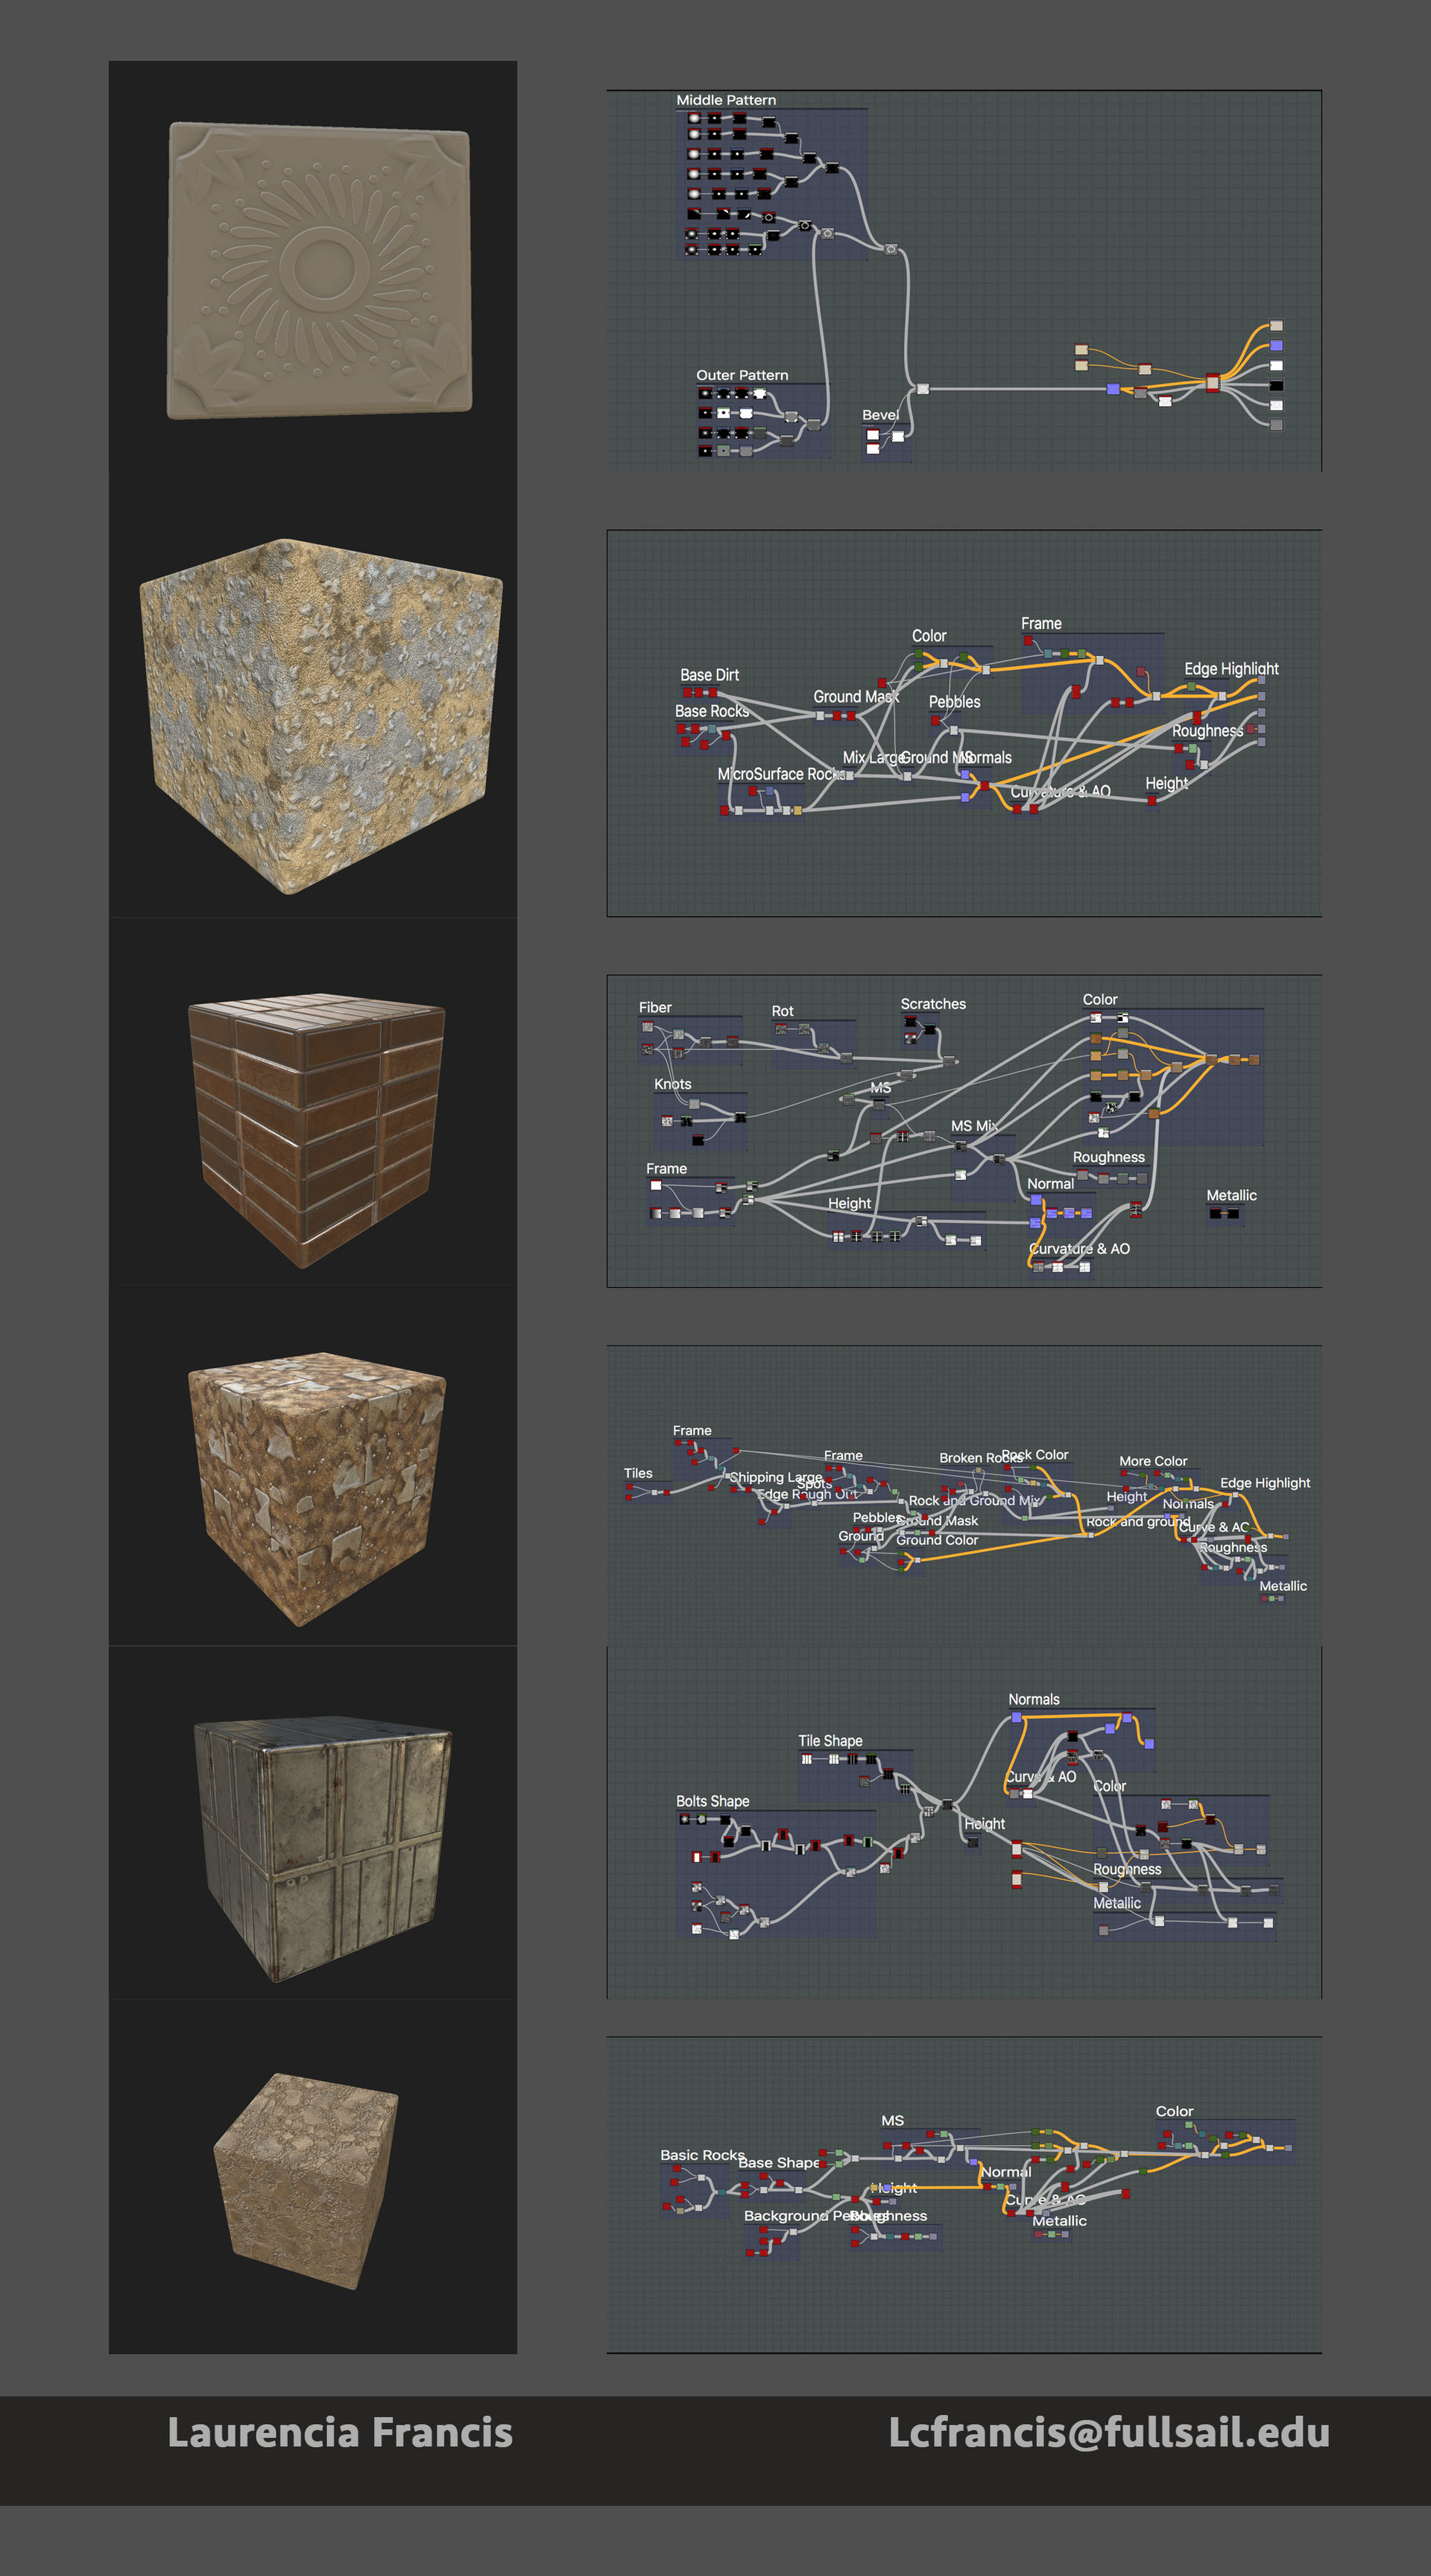Viewport: 1431px width, 2576px height.
Task: Select the Bevel node in the top graph
Action: click(898, 437)
